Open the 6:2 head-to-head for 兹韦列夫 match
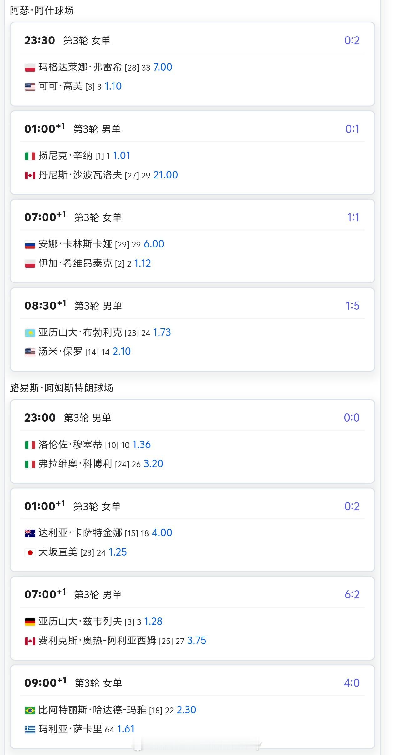The height and width of the screenshot is (755, 394). tap(352, 595)
